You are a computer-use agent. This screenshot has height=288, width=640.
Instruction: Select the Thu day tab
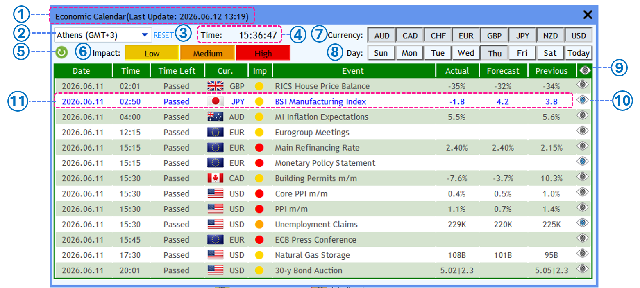pyautogui.click(x=495, y=53)
